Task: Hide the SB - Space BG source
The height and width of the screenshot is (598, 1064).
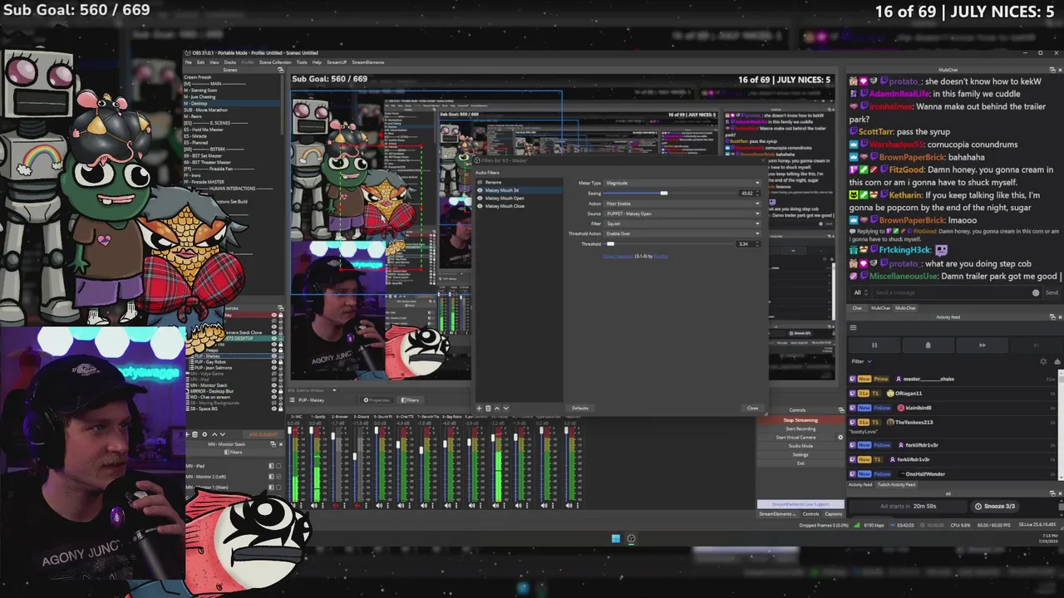Action: [273, 409]
